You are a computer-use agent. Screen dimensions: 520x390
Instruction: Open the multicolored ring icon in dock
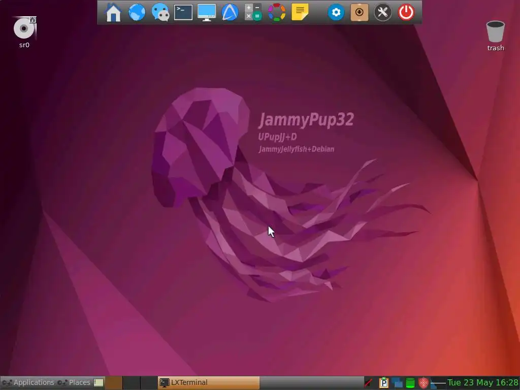[277, 12]
